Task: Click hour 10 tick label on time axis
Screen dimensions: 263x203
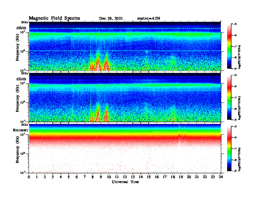Action: point(109,177)
